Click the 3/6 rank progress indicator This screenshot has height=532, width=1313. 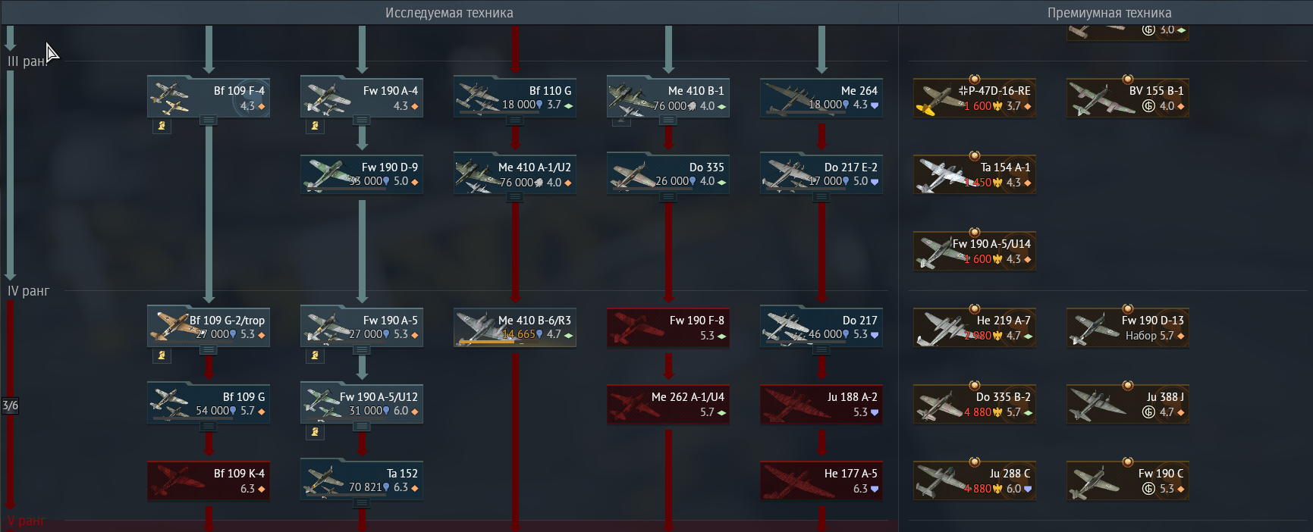tap(10, 405)
